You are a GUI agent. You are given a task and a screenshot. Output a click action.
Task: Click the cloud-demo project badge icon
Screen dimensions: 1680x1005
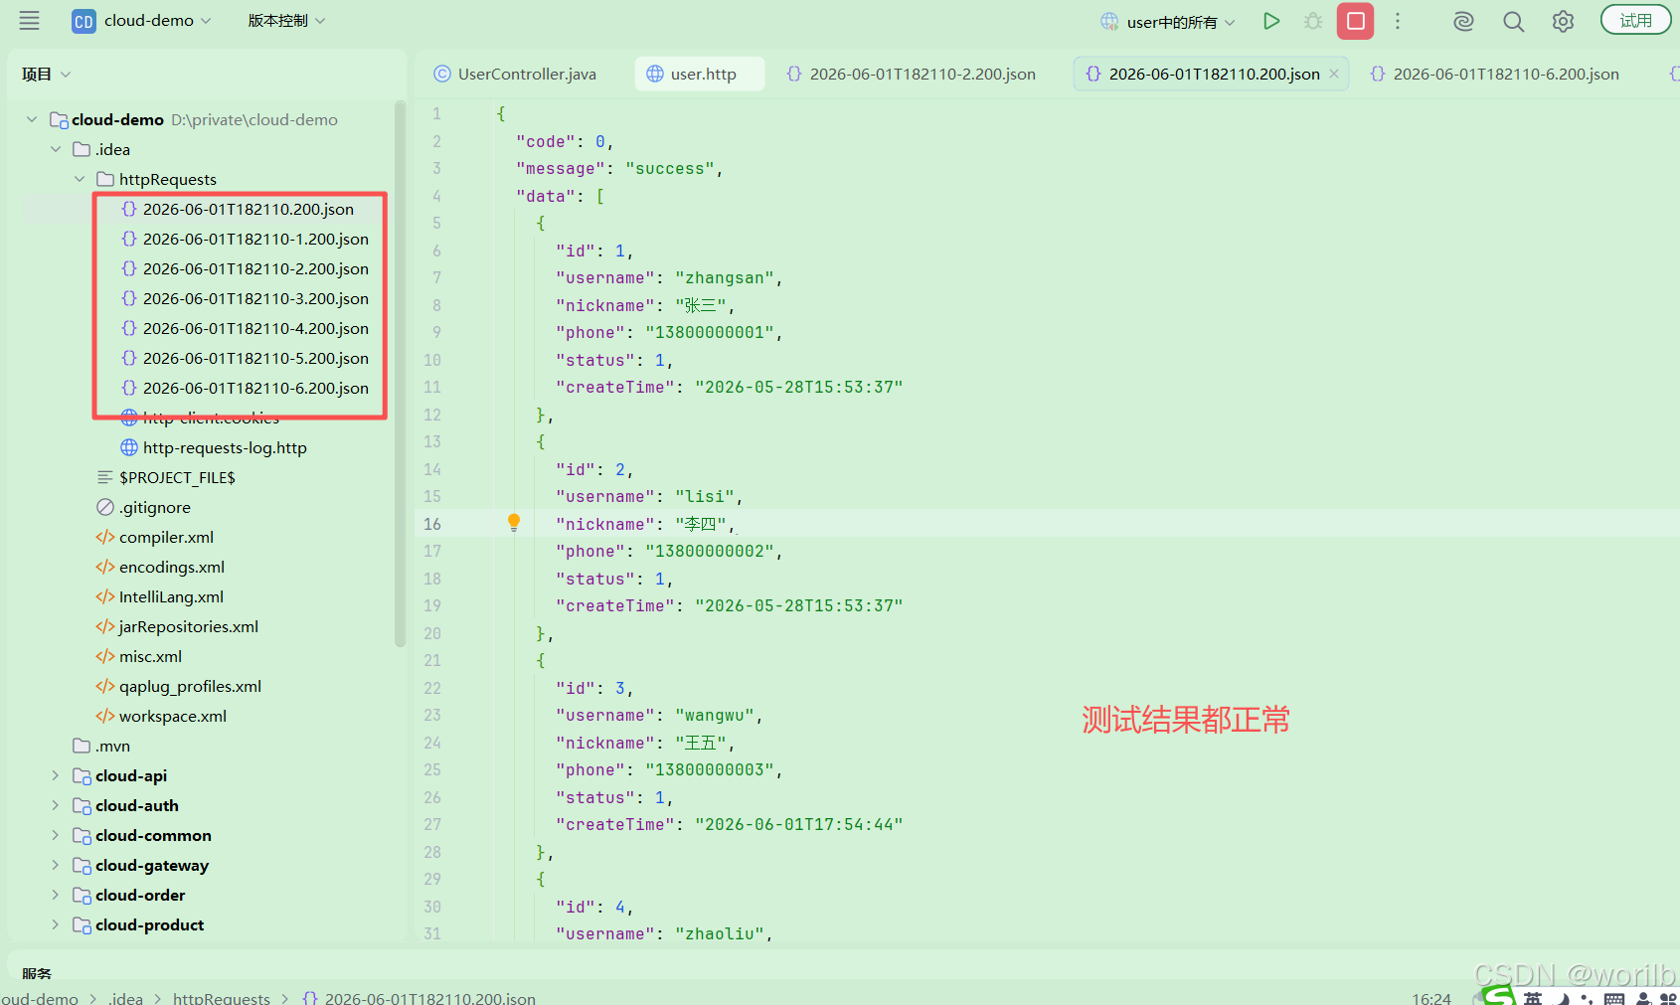tap(84, 21)
